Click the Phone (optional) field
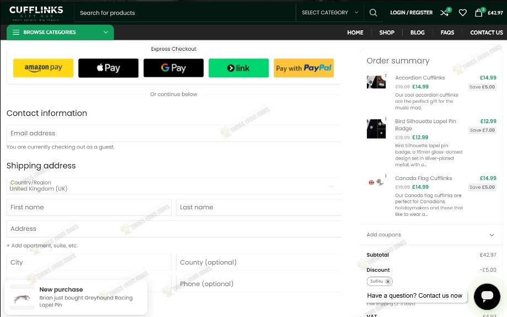The image size is (507, 317). (258, 284)
